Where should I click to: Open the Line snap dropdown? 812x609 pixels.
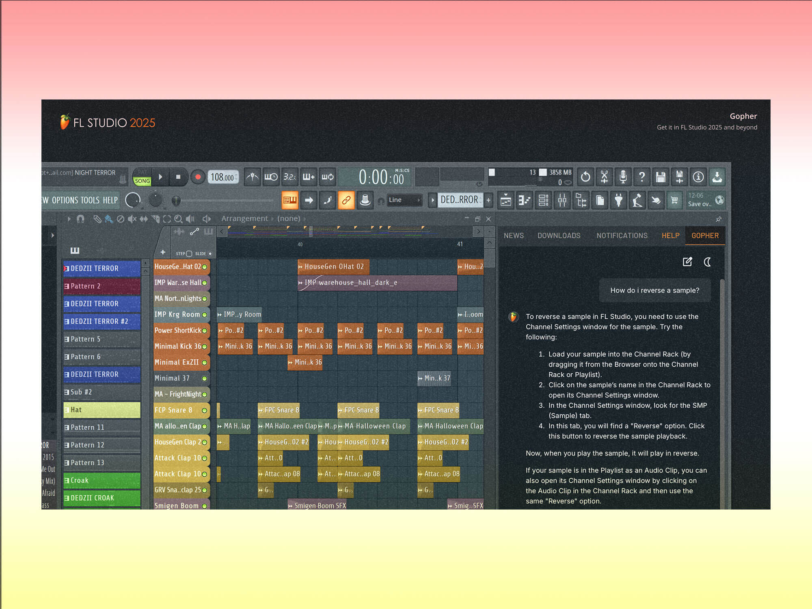[x=404, y=200]
